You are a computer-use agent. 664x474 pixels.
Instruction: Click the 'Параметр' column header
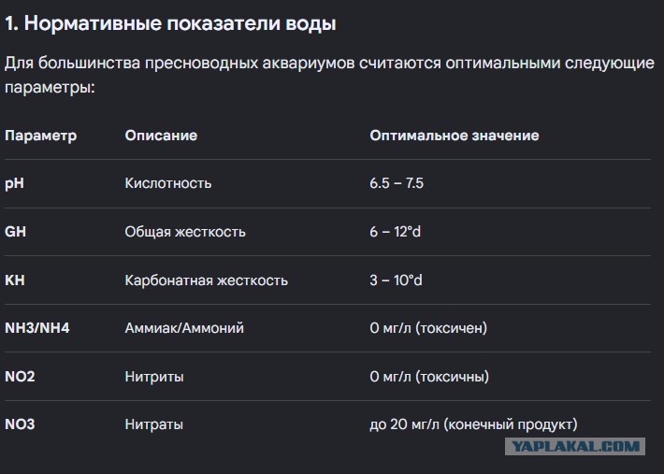coord(40,136)
